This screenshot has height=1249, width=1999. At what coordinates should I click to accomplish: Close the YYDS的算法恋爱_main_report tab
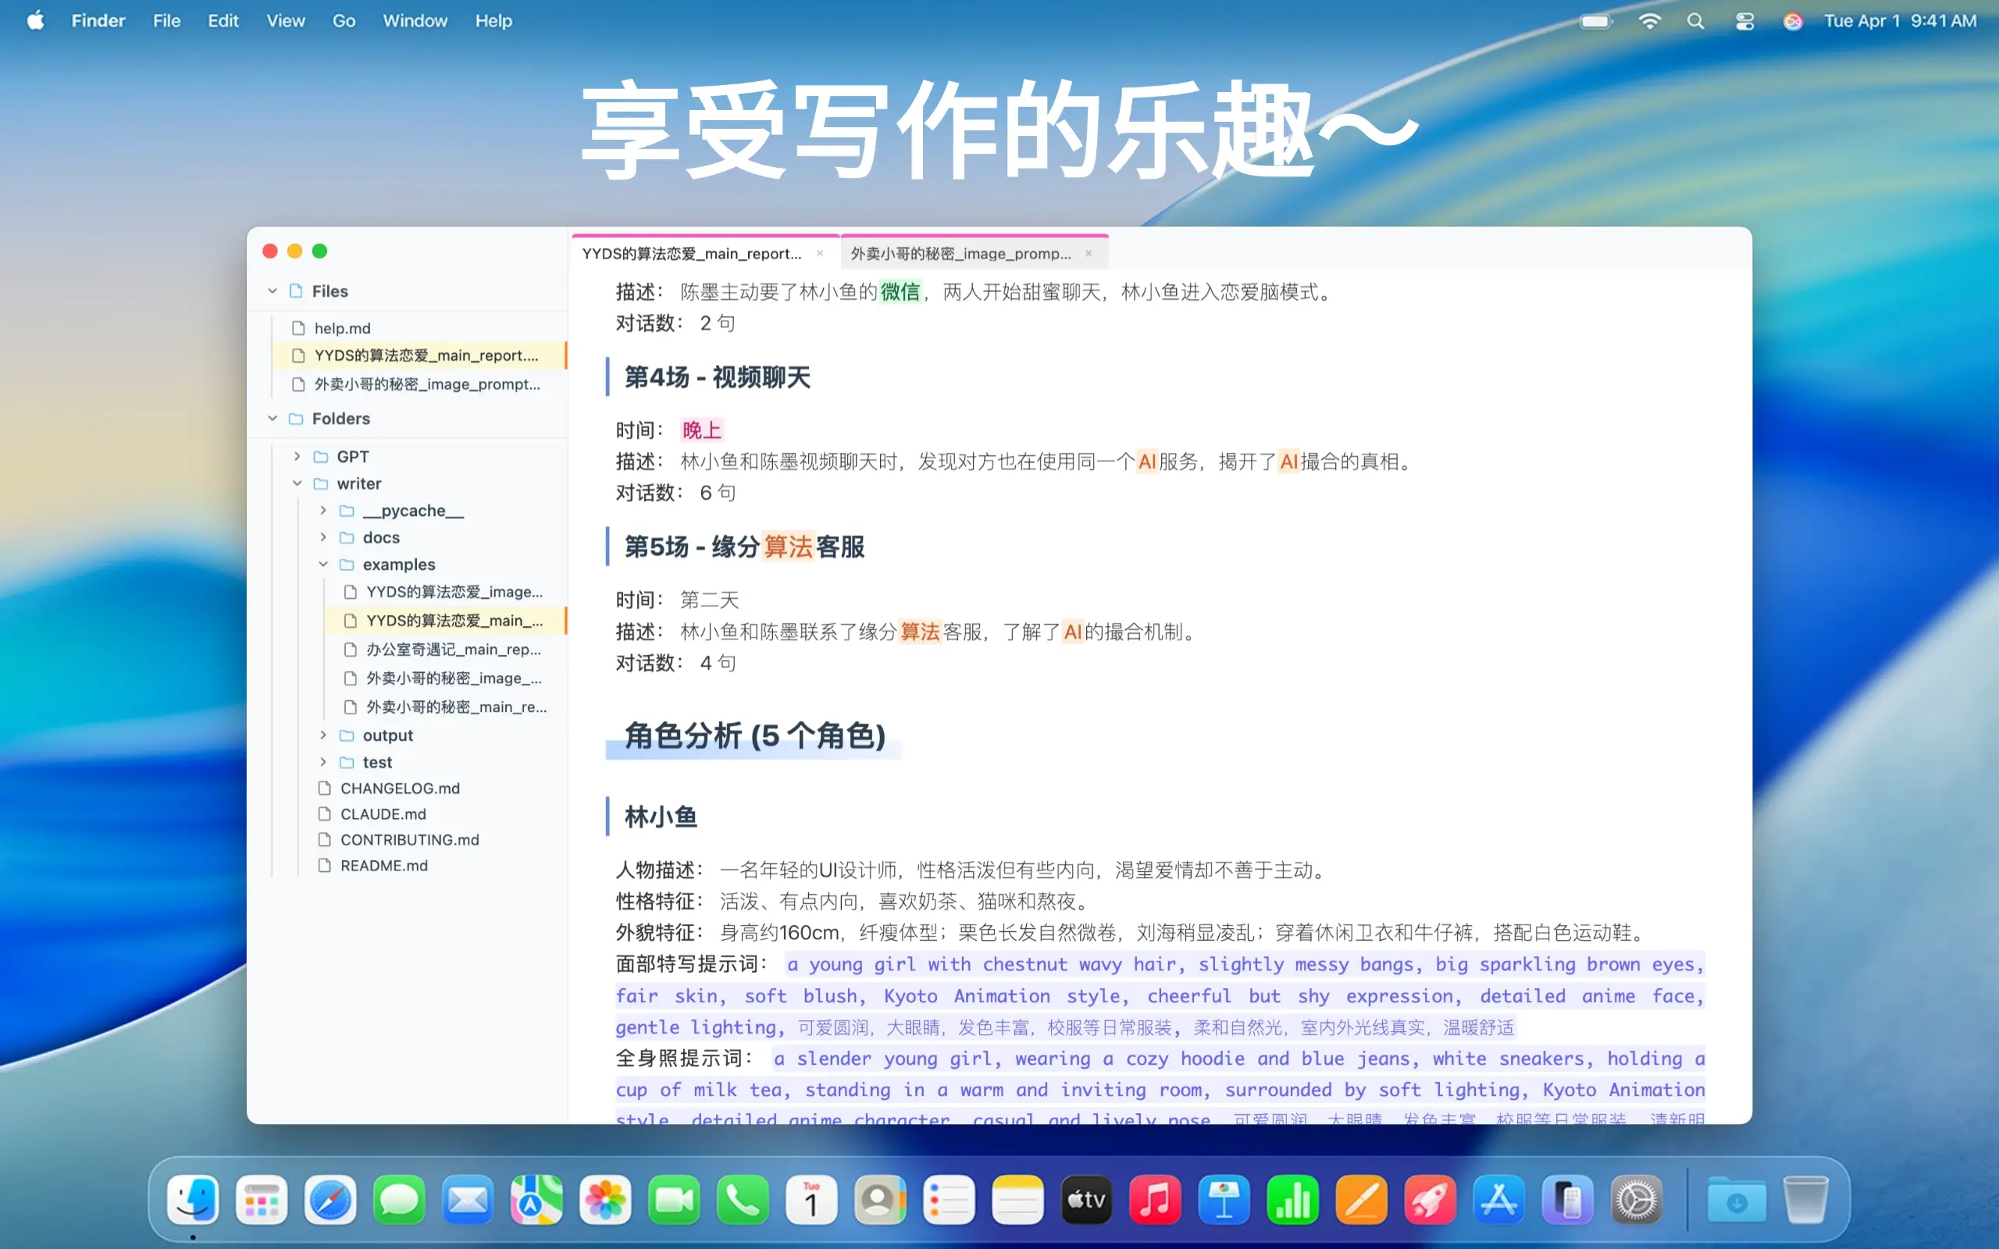point(819,254)
